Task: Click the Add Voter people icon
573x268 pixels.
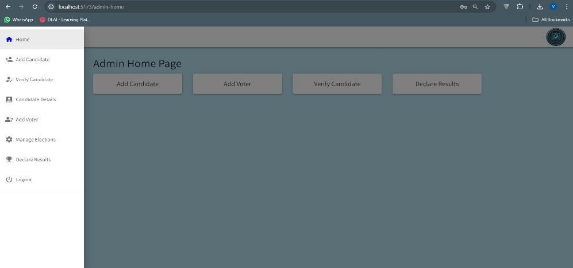Action: (9, 120)
